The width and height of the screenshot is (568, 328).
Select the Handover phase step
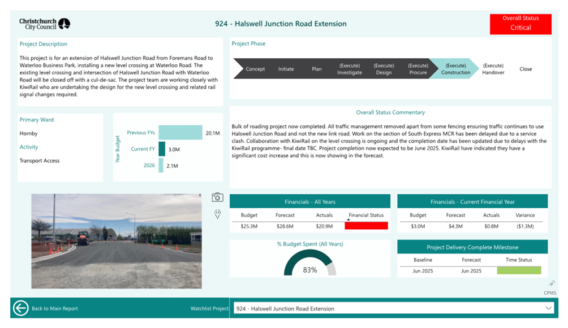pyautogui.click(x=493, y=69)
